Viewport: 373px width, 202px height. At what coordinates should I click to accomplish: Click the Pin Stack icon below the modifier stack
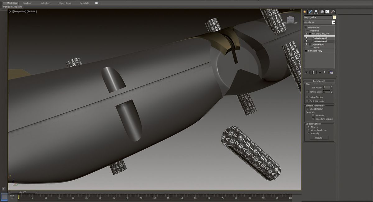[x=306, y=72]
